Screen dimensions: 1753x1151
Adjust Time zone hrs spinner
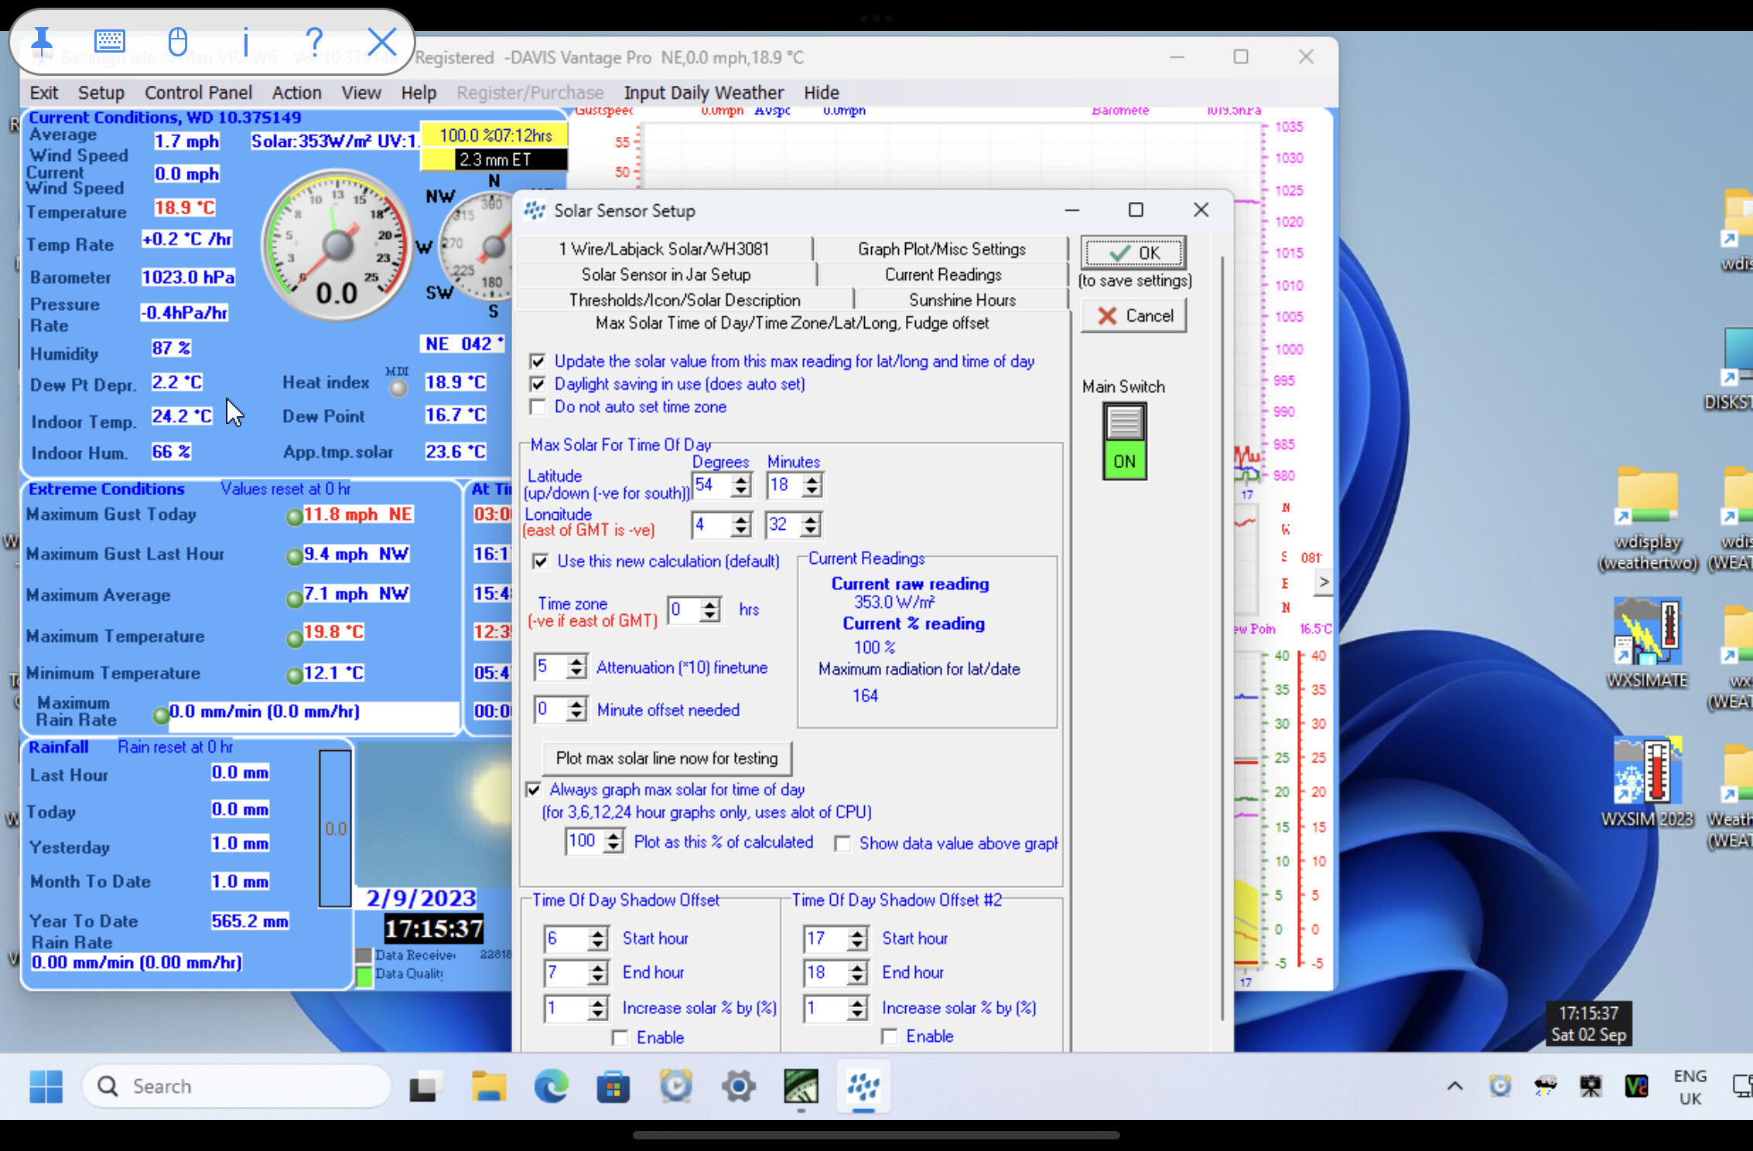click(x=709, y=610)
